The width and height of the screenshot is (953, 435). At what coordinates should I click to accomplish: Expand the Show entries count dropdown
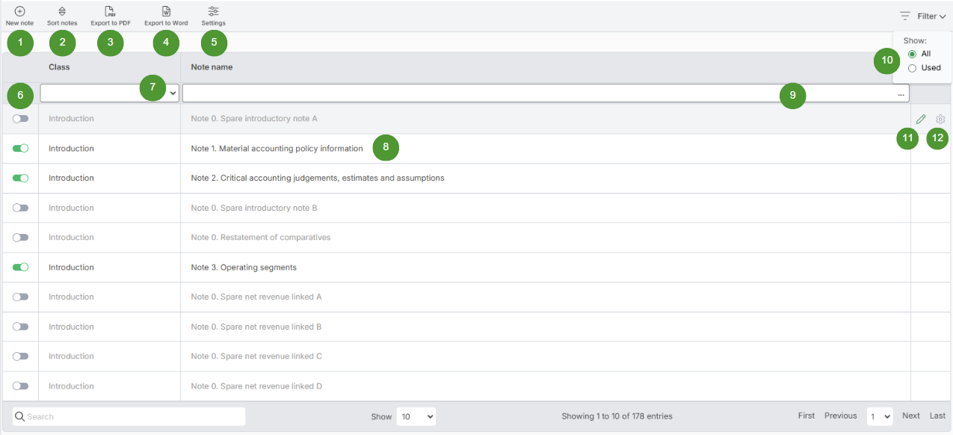point(416,416)
